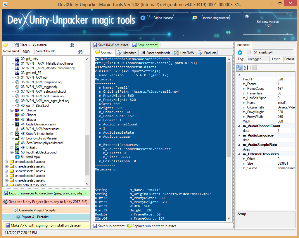The image size is (299, 238).
Task: Open the Hex RAW tab
Action: (x=184, y=53)
